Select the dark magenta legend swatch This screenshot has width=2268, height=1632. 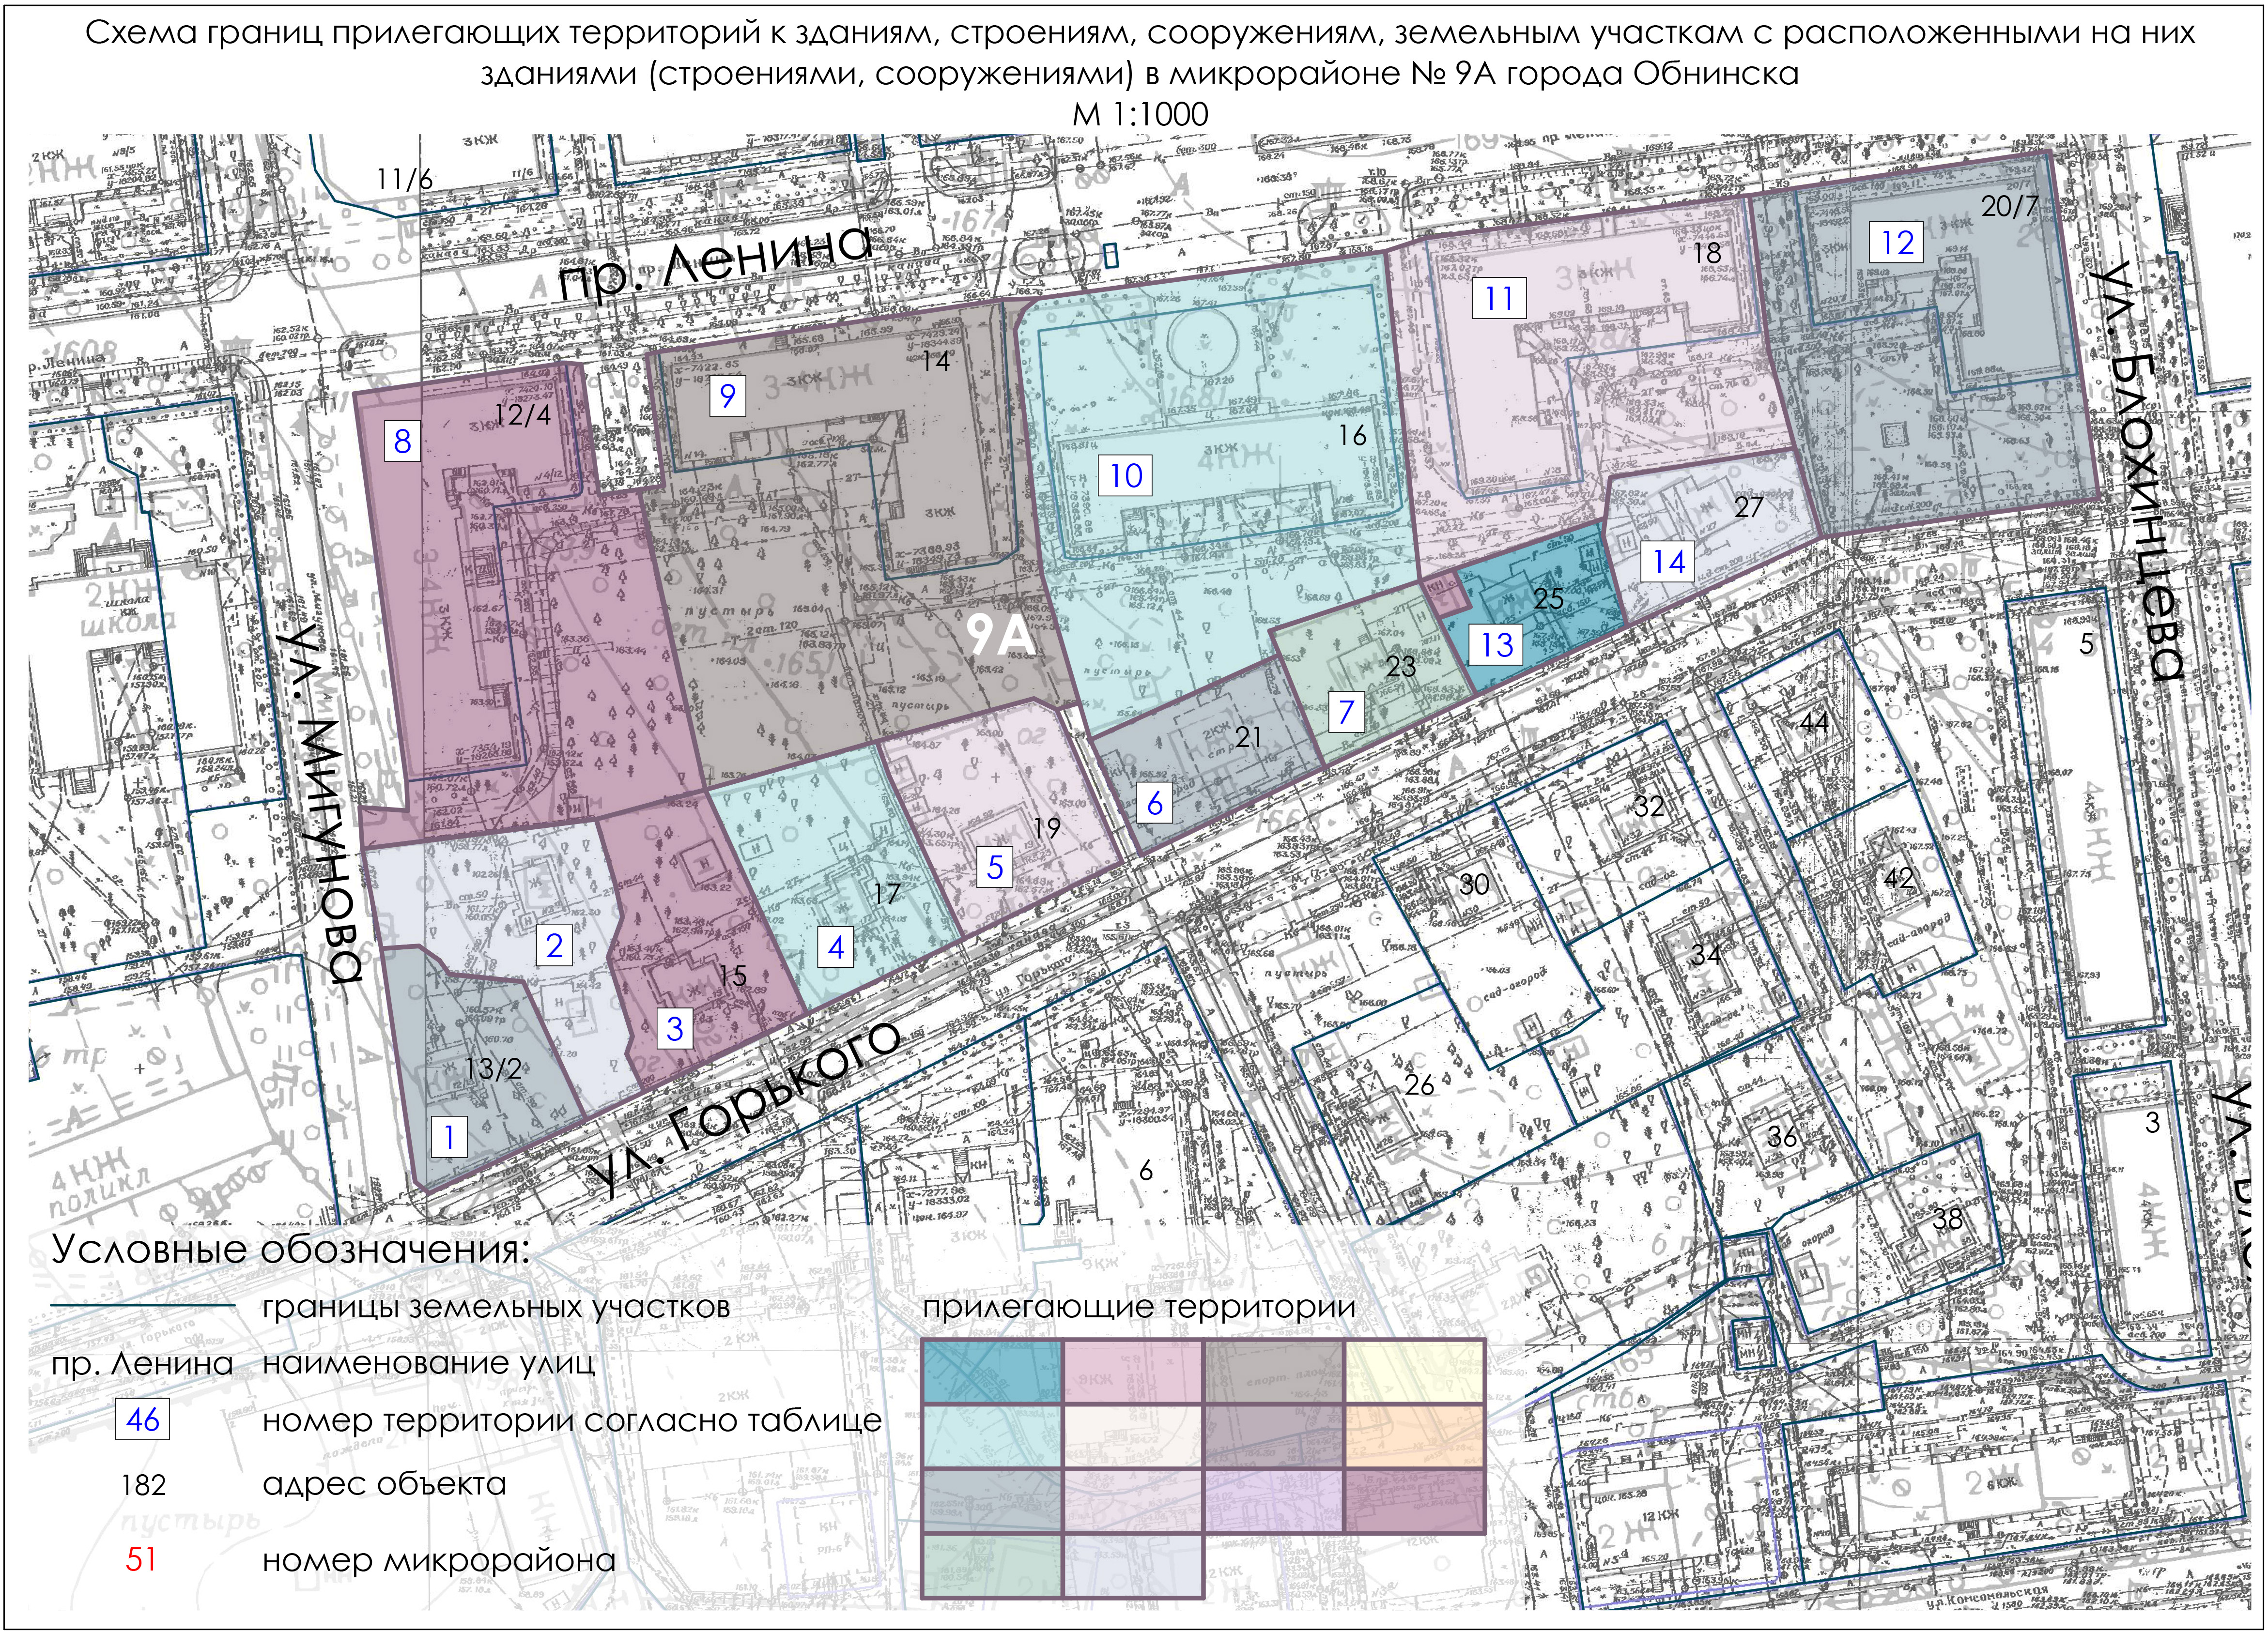[x=1414, y=1500]
